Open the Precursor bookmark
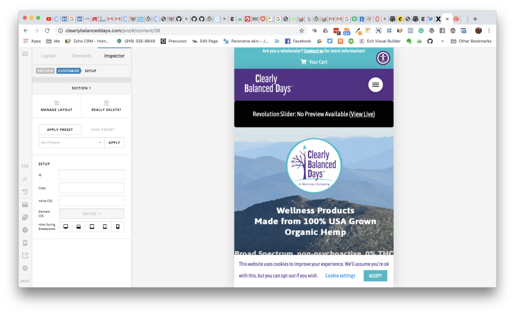515x314 pixels. pos(173,41)
